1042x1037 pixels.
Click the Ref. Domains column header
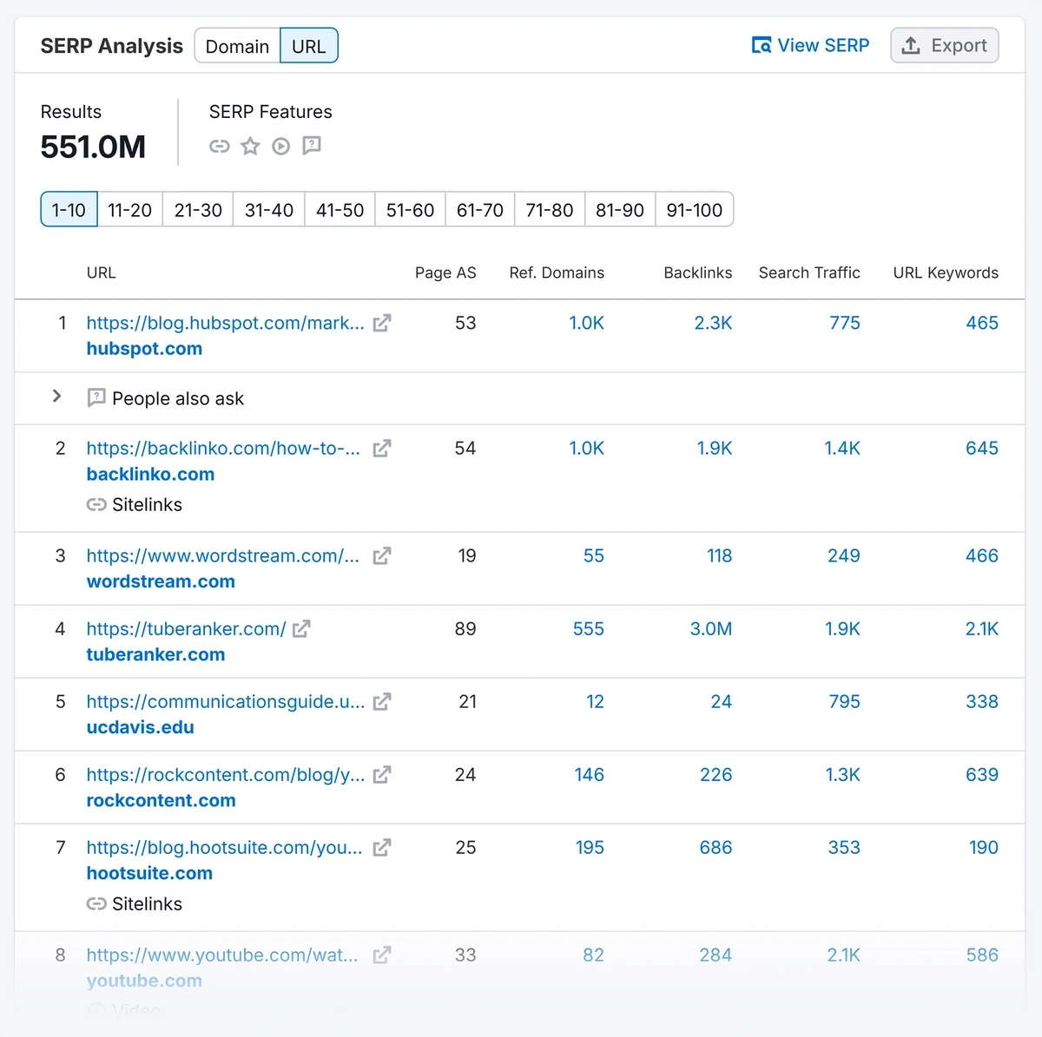[557, 272]
